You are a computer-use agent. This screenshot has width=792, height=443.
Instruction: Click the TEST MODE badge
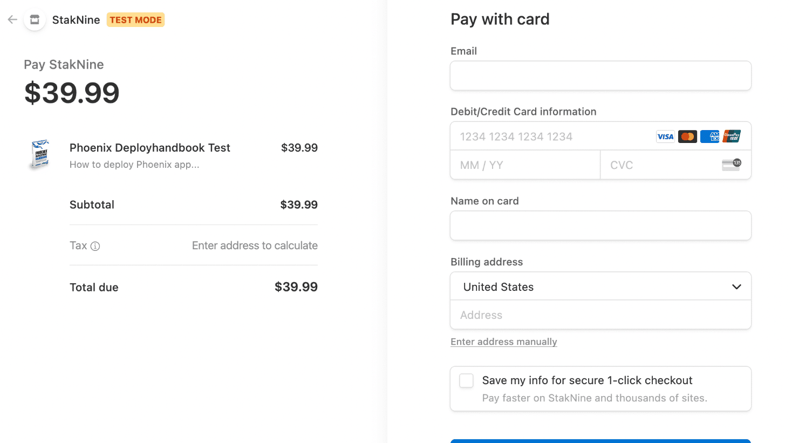(135, 20)
